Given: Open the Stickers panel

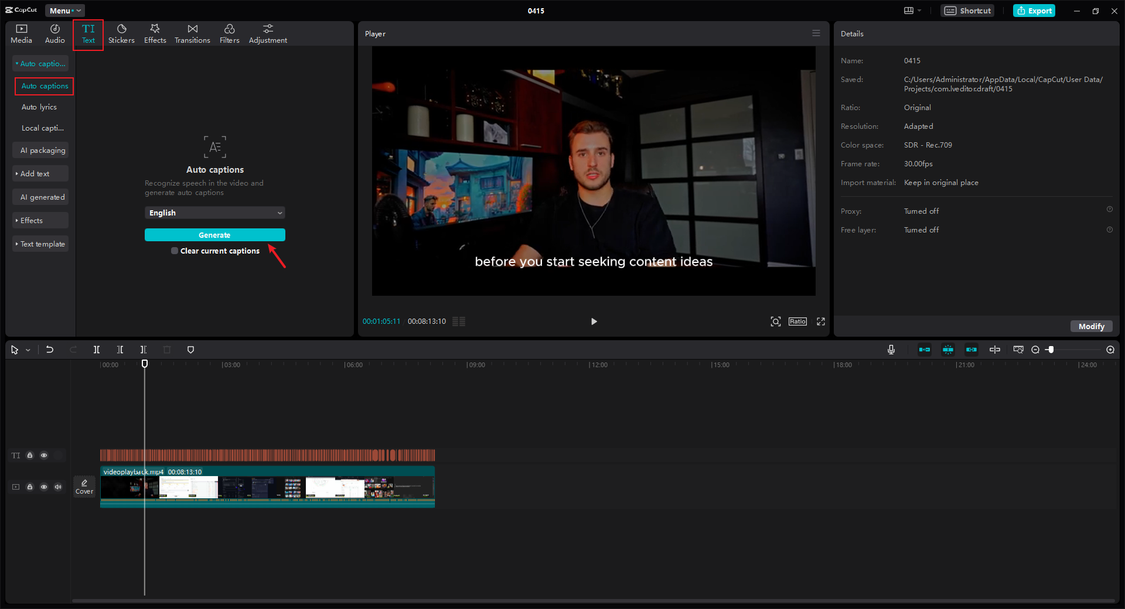Looking at the screenshot, I should [121, 34].
